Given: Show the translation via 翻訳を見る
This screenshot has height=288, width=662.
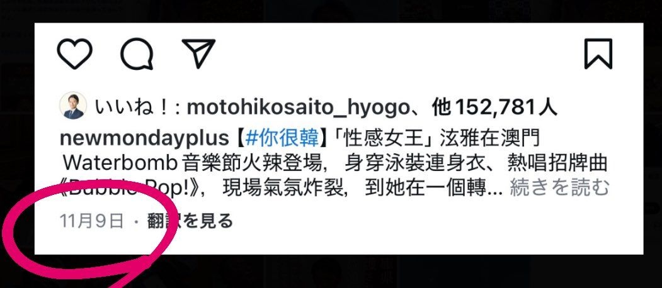Looking at the screenshot, I should coord(190,221).
